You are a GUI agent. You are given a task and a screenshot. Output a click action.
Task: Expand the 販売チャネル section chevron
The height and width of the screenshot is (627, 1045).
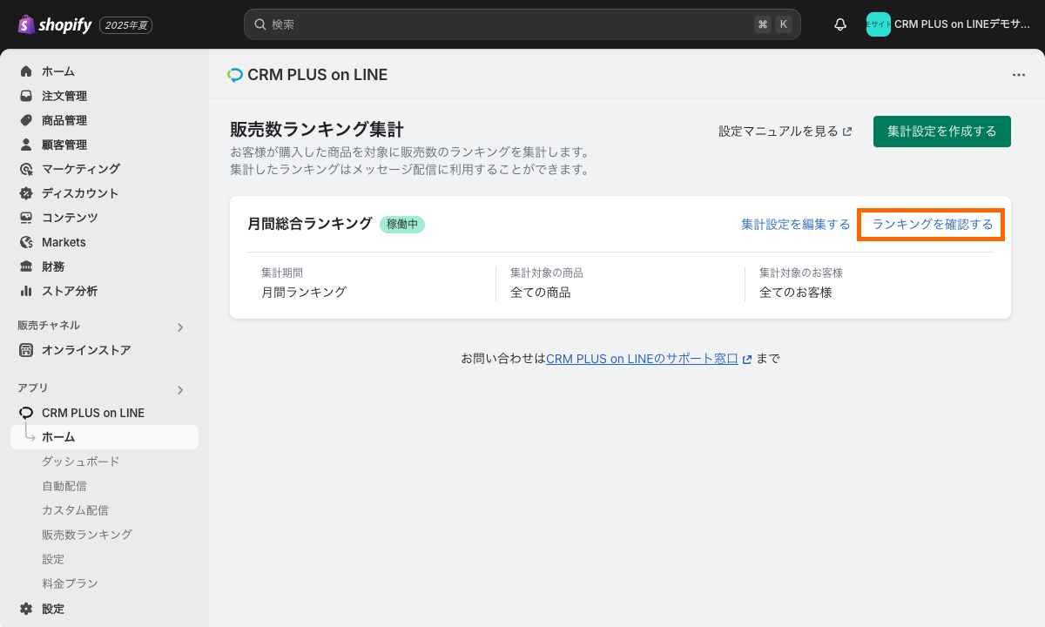tap(180, 327)
